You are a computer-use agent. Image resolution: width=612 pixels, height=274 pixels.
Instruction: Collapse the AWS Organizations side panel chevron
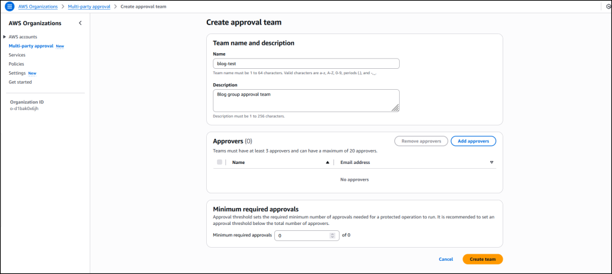81,23
